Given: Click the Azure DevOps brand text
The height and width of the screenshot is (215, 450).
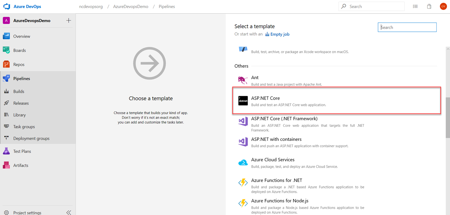Looking at the screenshot, I should (27, 6).
